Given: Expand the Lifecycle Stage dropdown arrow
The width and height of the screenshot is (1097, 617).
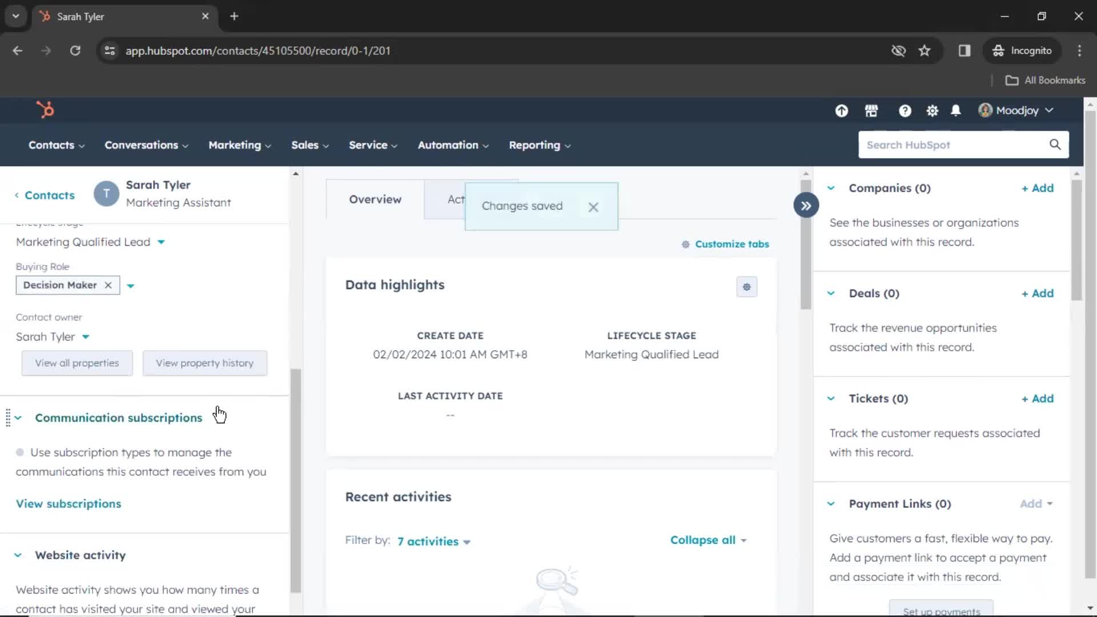Looking at the screenshot, I should point(161,242).
